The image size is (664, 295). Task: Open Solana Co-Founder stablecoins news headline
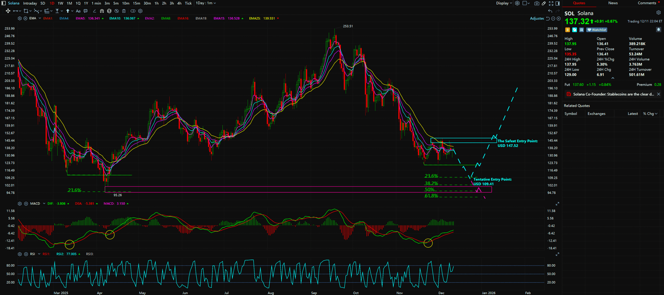pyautogui.click(x=613, y=94)
